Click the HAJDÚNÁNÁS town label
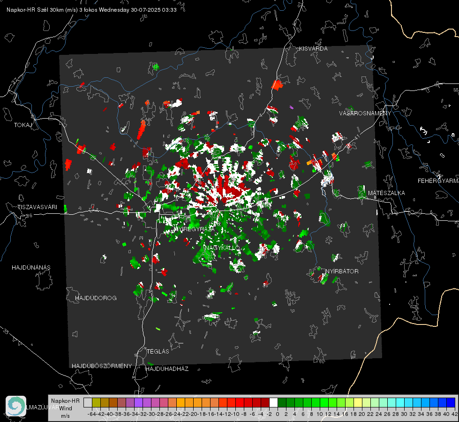The image size is (459, 422). pos(31,268)
